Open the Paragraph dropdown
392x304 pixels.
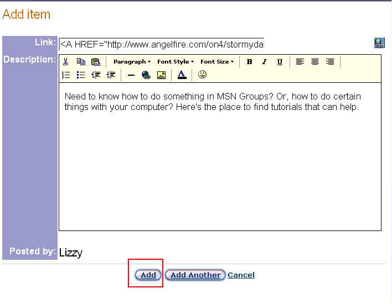(x=132, y=62)
